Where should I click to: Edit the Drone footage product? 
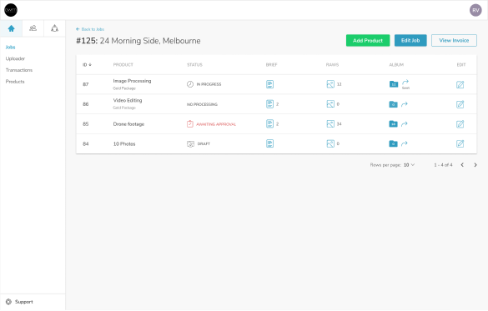[460, 124]
